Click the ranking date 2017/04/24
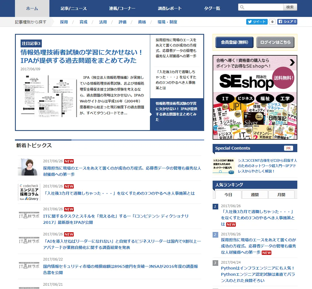312x289 pixels. [231, 262]
